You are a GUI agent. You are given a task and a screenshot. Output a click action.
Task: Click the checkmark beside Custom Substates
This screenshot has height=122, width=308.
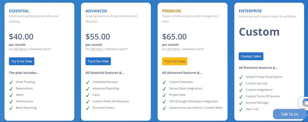point(164,82)
